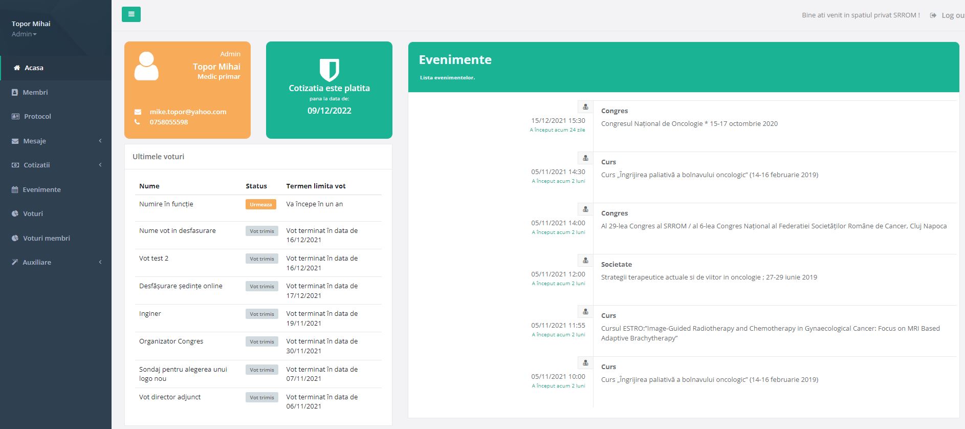965x429 pixels.
Task: Click the green hamburger menu toggle button
Action: pos(131,14)
